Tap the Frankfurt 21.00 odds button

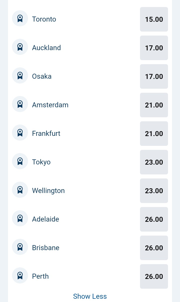(154, 134)
